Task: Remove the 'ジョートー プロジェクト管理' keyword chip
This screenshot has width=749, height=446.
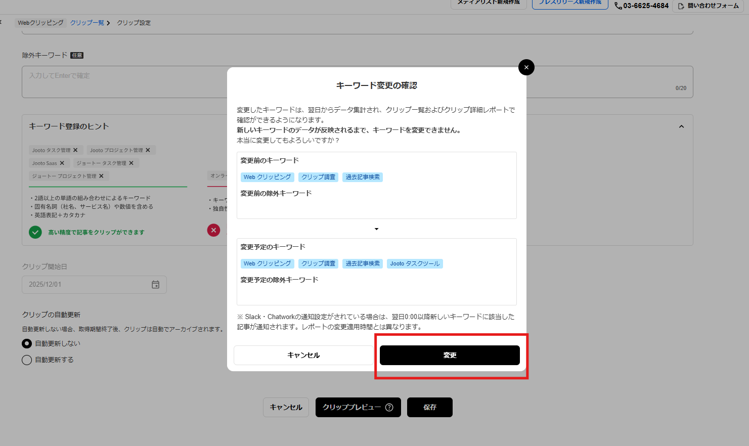Action: pos(101,175)
